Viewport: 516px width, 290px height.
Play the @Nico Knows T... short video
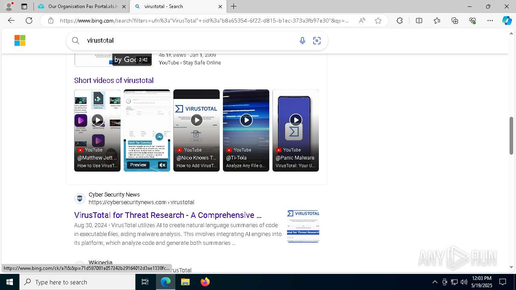pyautogui.click(x=196, y=130)
